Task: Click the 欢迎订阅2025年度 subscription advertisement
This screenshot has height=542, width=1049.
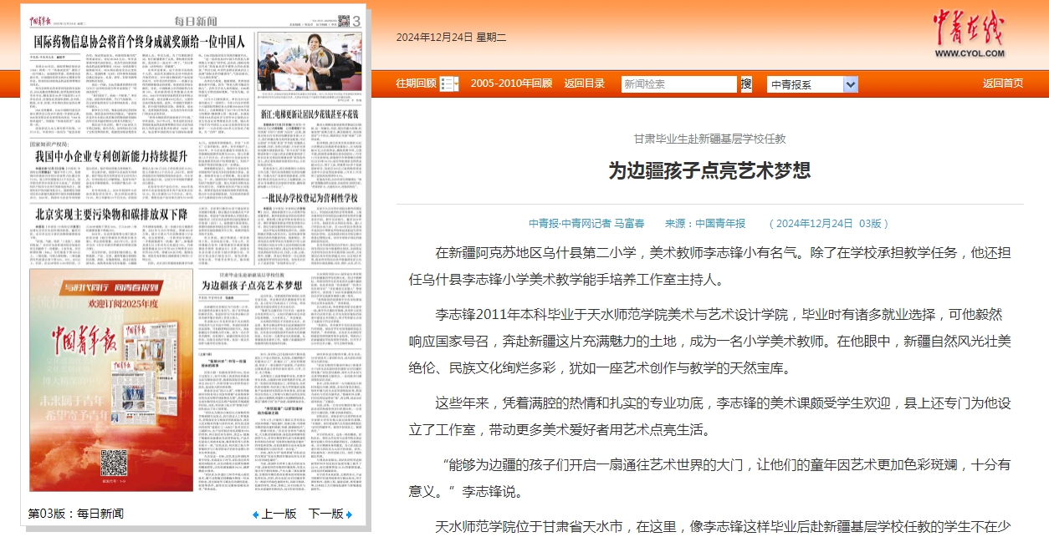Action: pos(111,305)
